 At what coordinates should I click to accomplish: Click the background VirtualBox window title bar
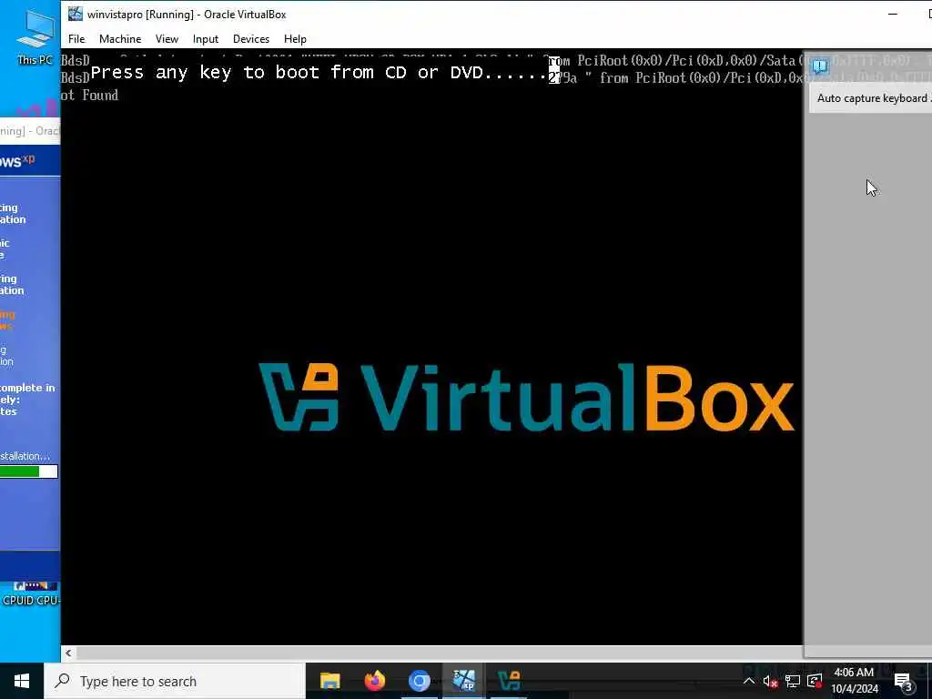tap(30, 131)
